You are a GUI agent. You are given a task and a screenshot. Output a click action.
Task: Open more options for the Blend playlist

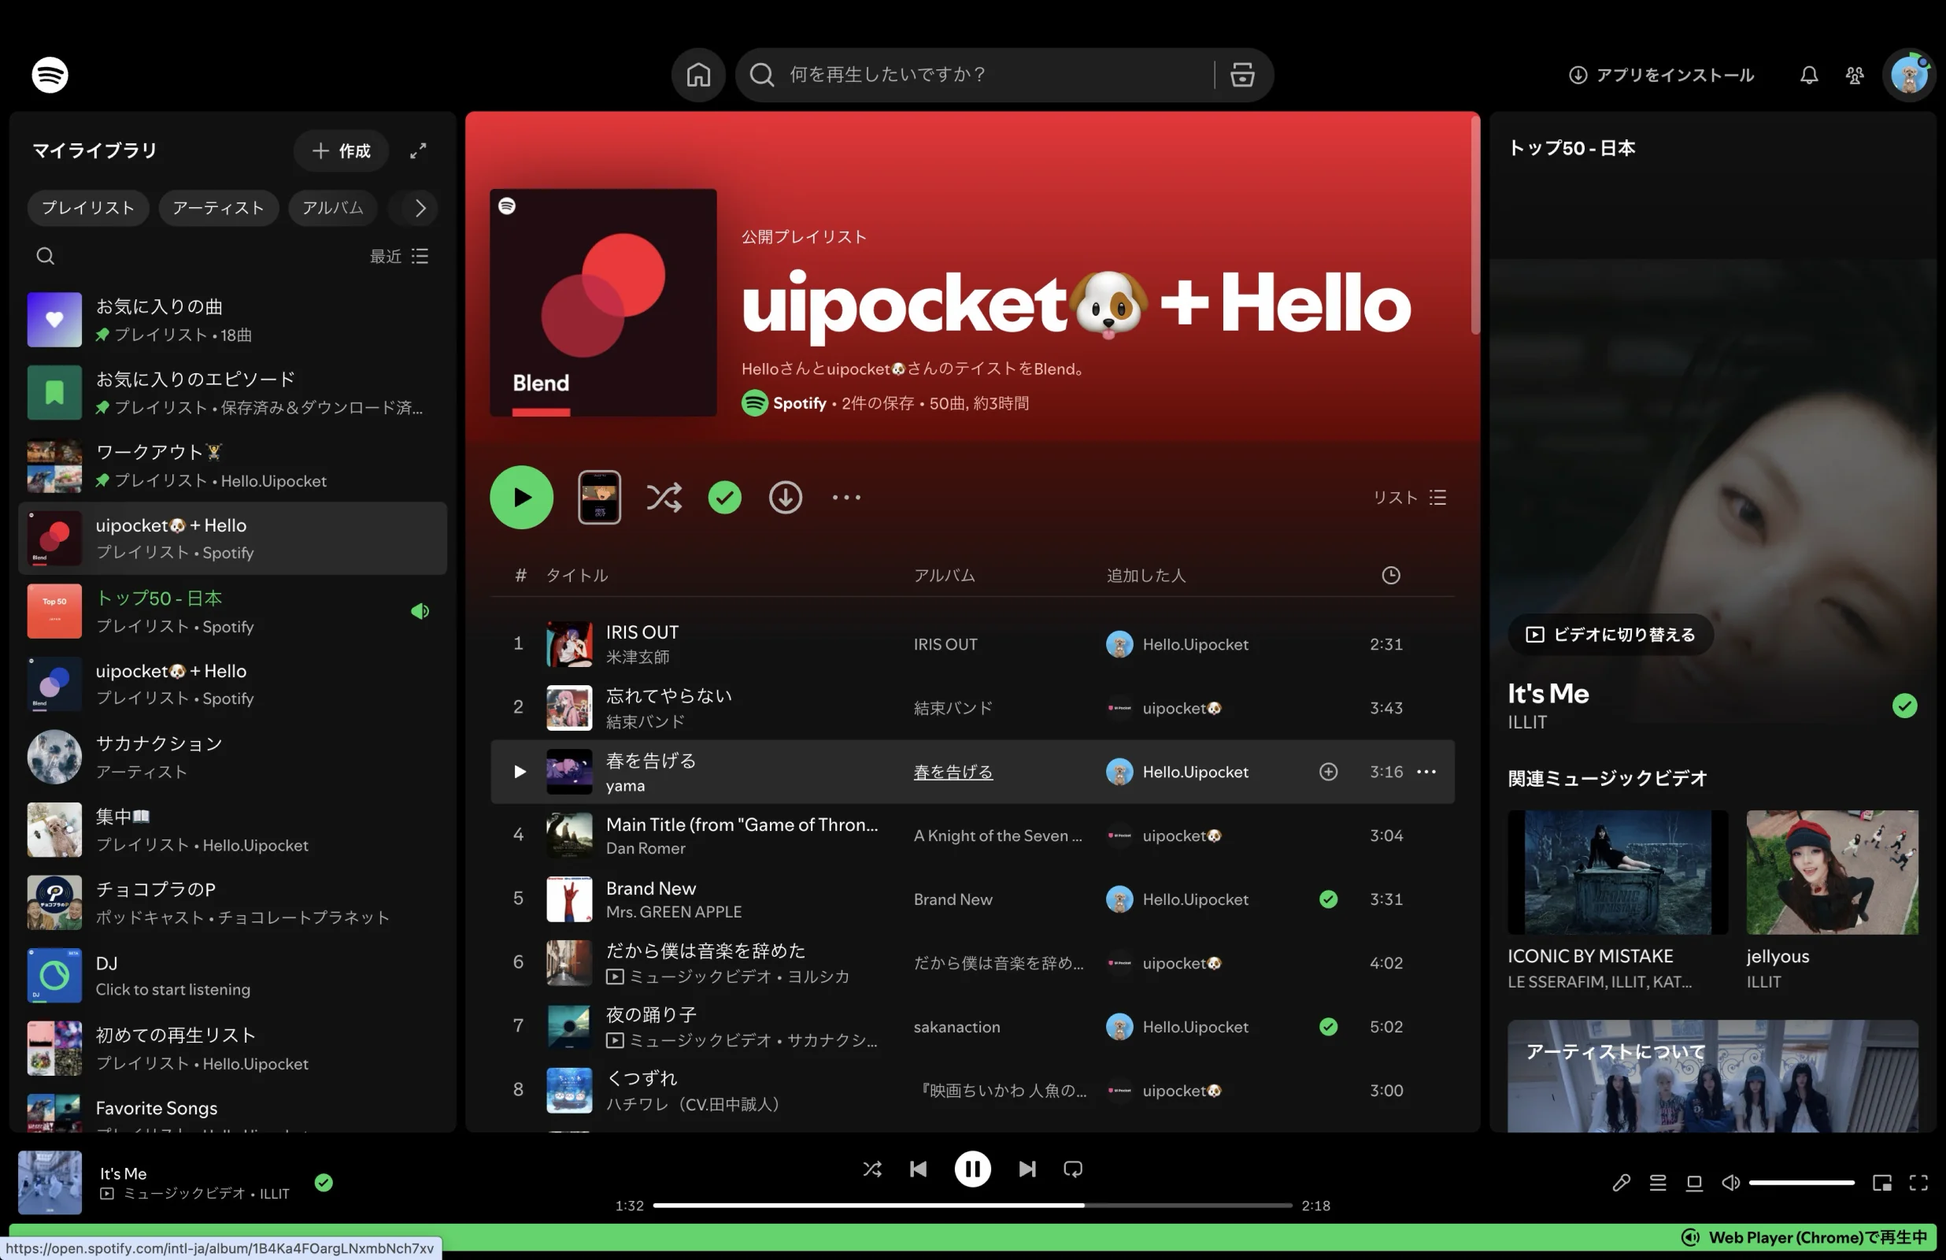(846, 498)
